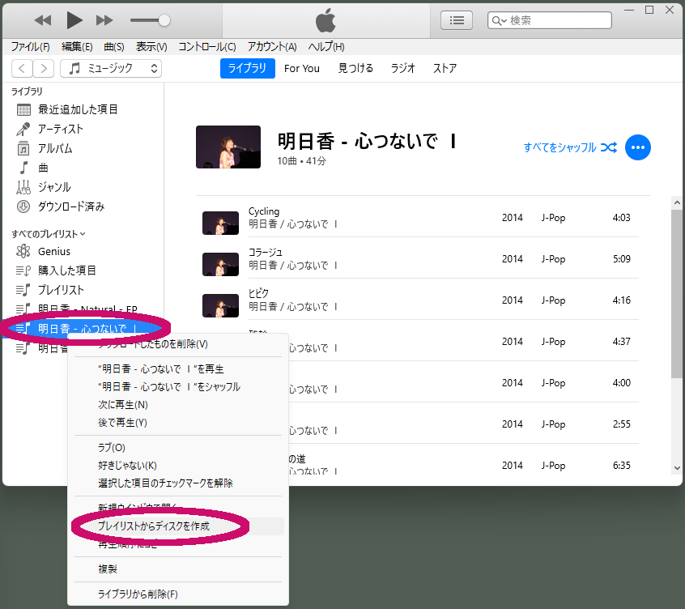Go back with the left arrow button
Screen dimensions: 685x609
tap(22, 68)
